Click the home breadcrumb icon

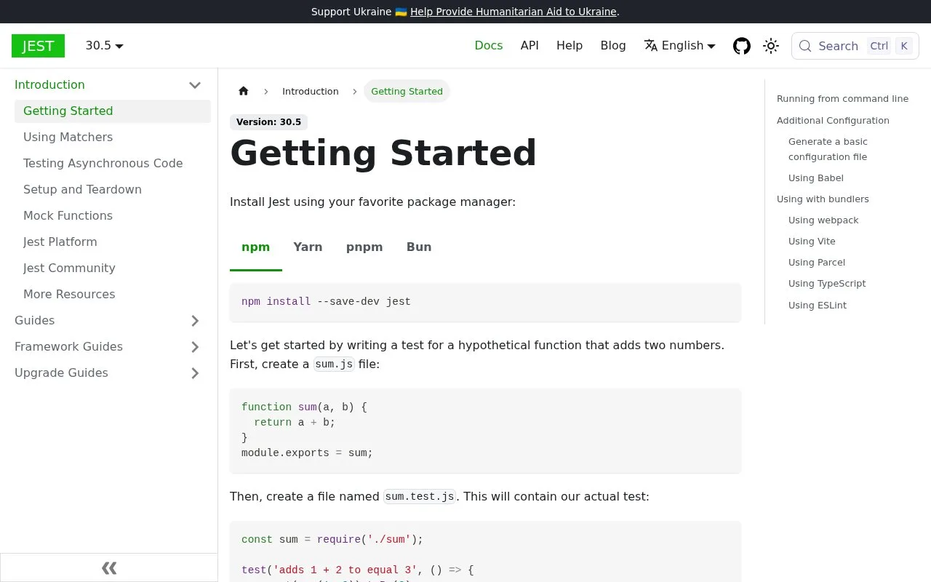[x=244, y=91]
